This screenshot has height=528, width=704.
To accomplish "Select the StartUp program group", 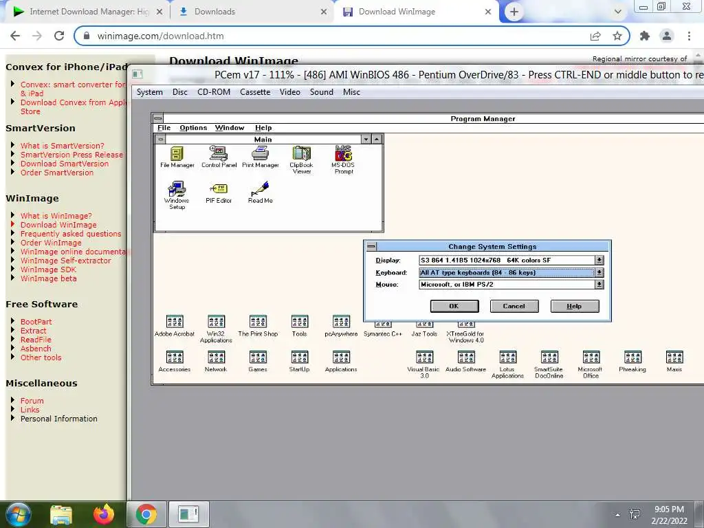I will coord(300,362).
